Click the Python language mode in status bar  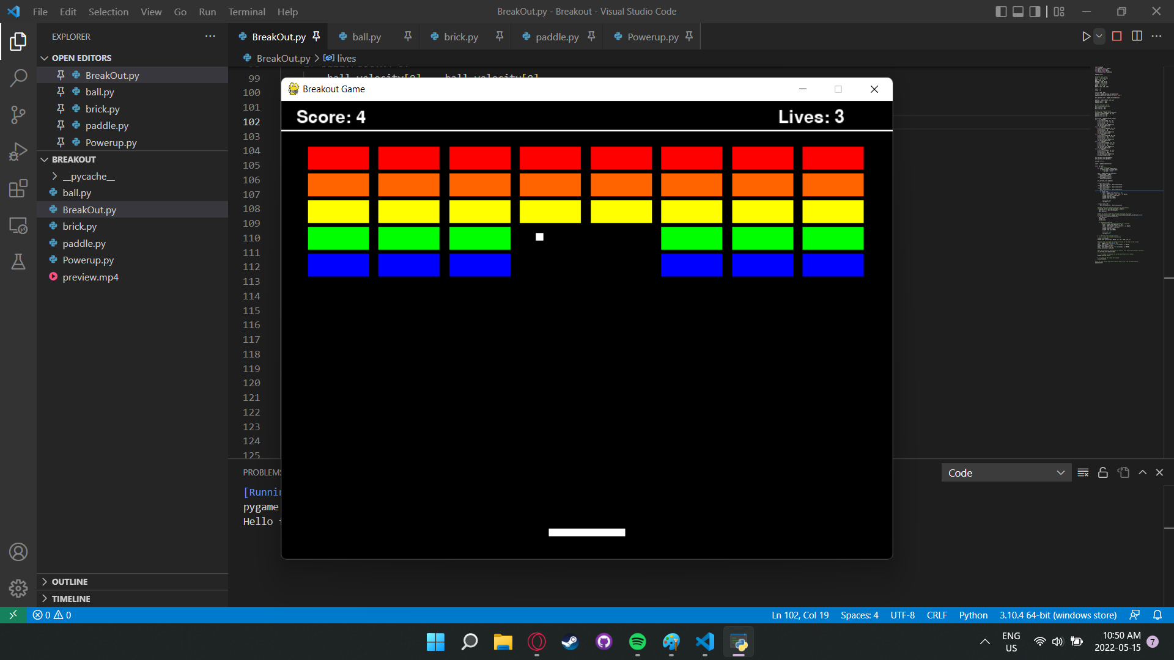[x=973, y=615]
